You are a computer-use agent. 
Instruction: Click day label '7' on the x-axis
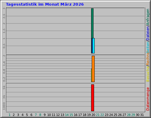(x=36, y=115)
